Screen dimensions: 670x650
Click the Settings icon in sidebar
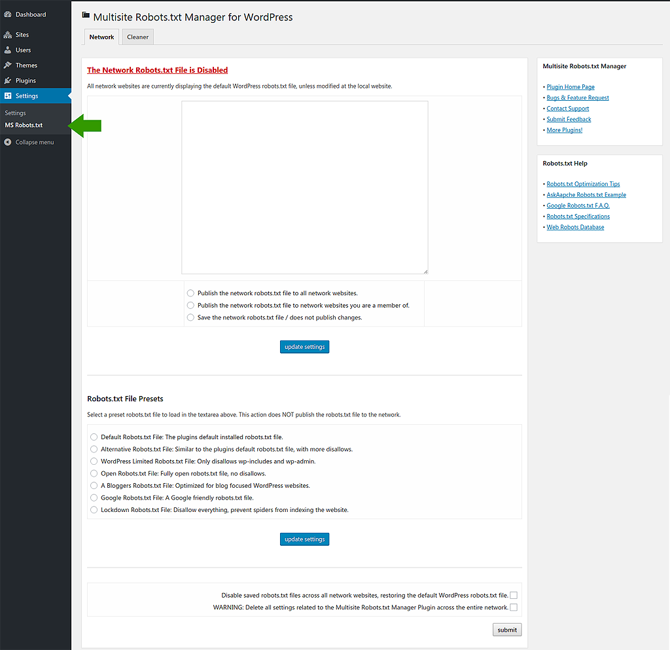[8, 96]
